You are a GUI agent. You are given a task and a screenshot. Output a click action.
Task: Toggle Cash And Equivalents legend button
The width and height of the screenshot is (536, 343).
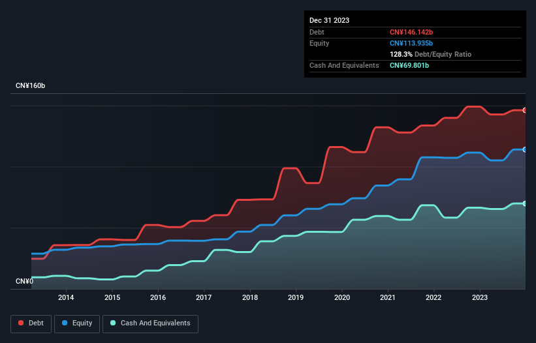coord(150,323)
